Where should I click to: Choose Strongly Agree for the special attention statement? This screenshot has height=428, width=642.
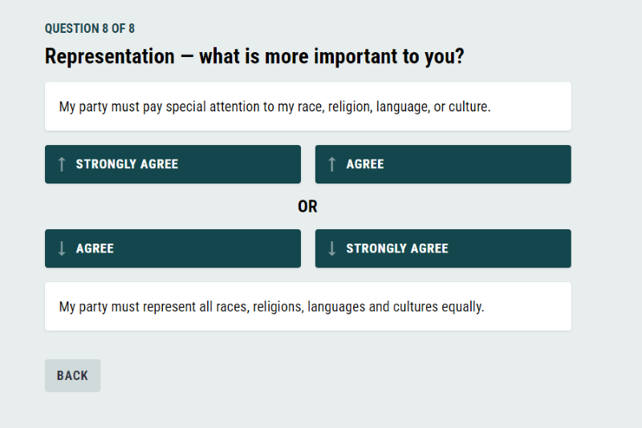pos(173,164)
